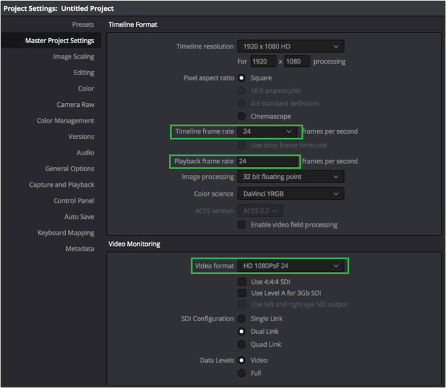Screen dimensions: 446x388
Task: Open the Color science dropdown
Action: (290, 193)
